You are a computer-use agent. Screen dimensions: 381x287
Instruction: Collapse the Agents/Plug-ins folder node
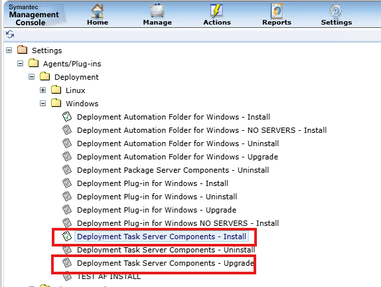pos(21,64)
